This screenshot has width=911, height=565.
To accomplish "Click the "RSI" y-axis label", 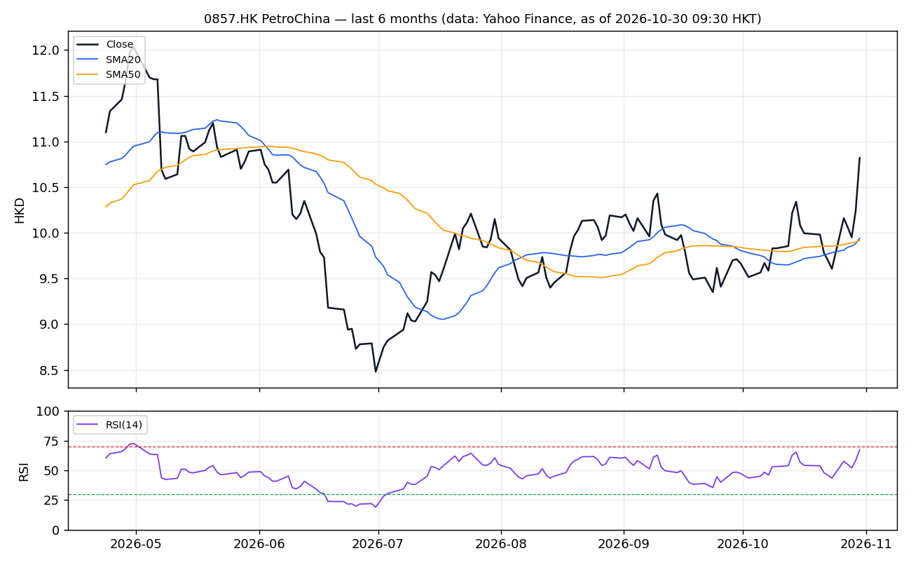I will (x=23, y=470).
